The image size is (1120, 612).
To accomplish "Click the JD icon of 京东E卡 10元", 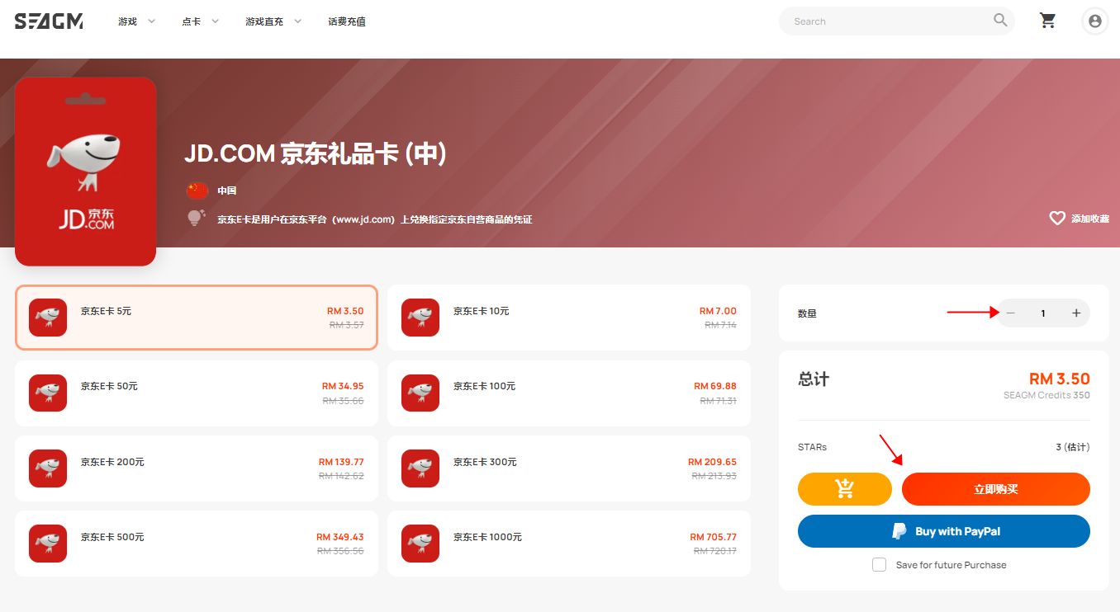I will (x=420, y=318).
